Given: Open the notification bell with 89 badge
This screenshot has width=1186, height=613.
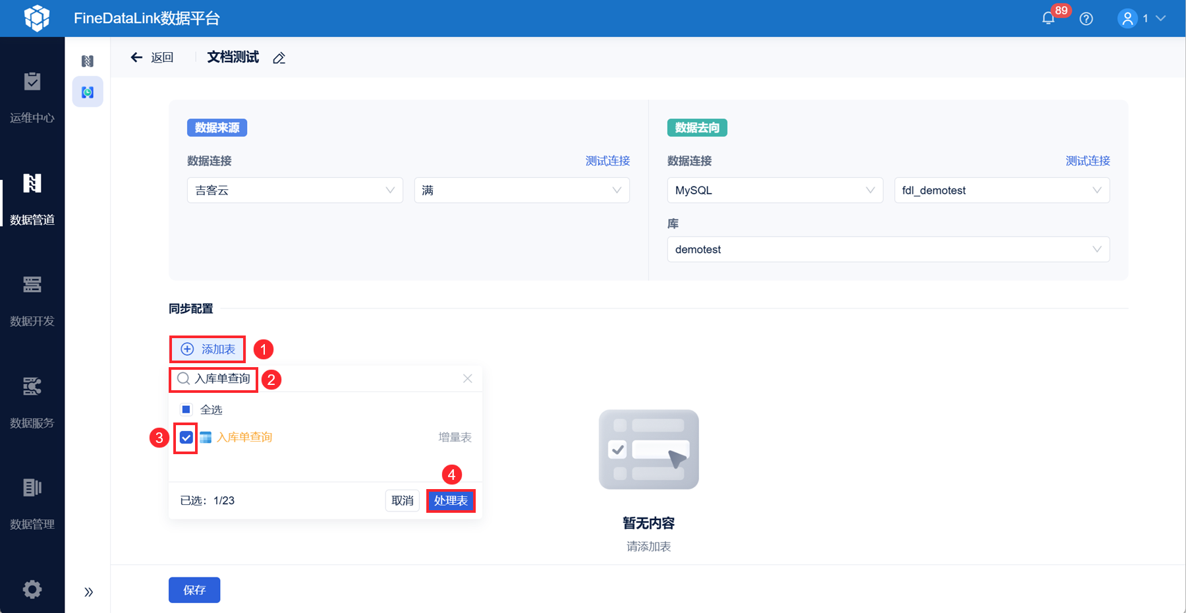Looking at the screenshot, I should click(x=1048, y=18).
